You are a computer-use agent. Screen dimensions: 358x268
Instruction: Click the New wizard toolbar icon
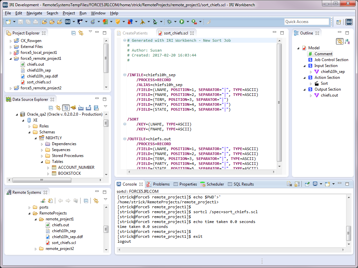8,22
